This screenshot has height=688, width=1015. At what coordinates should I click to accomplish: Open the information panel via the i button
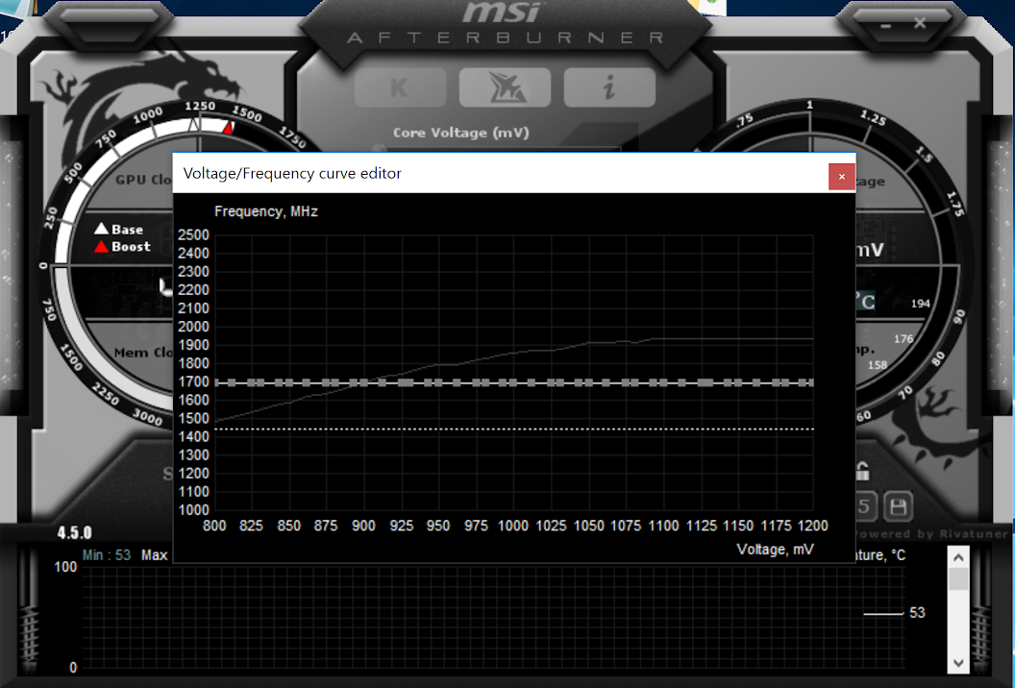pos(609,87)
